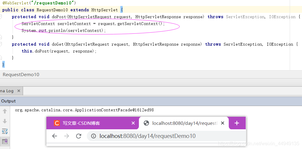Close the CSDN blog browser tab
The width and height of the screenshot is (302, 149).
pos(133,123)
